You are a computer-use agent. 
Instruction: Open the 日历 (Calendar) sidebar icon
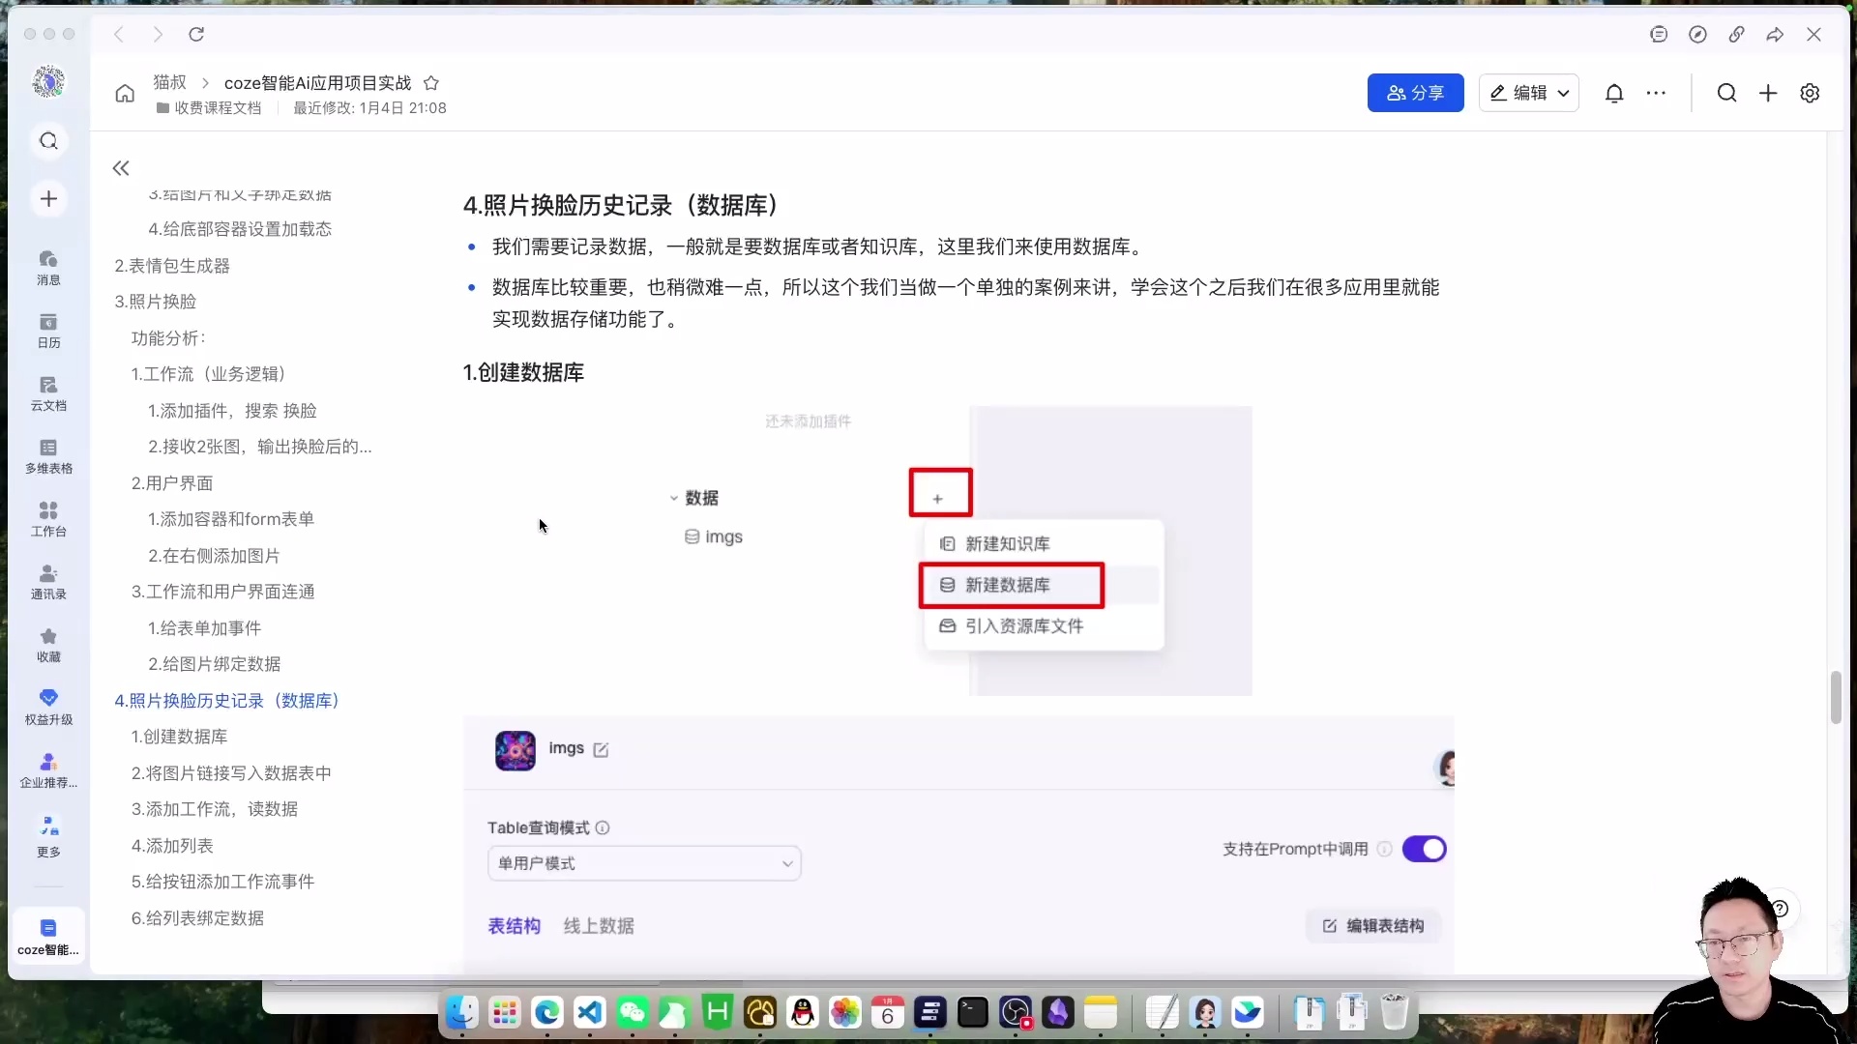coord(48,329)
